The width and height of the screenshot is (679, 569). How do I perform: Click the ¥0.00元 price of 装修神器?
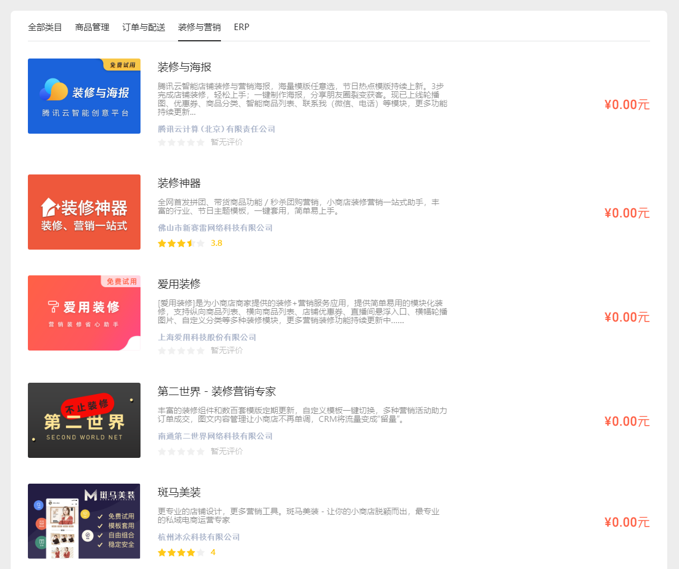coord(627,213)
